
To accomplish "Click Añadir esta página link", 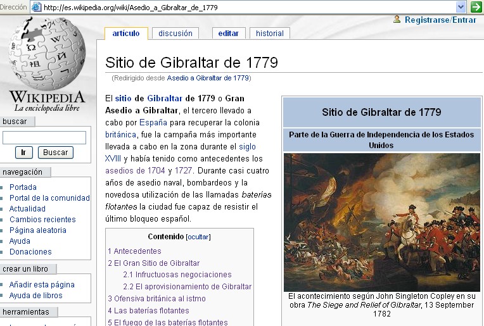I will coord(42,285).
